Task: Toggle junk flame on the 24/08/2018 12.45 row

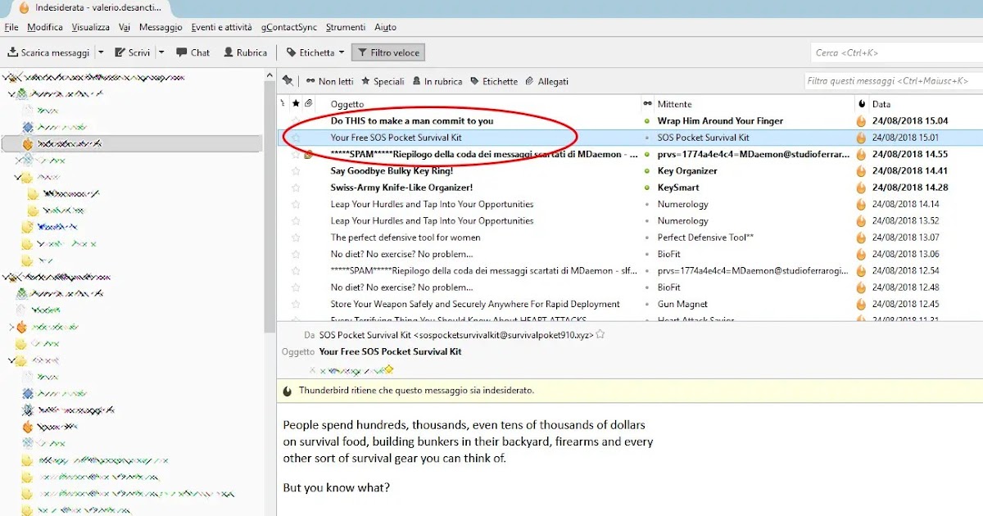Action: tap(861, 304)
